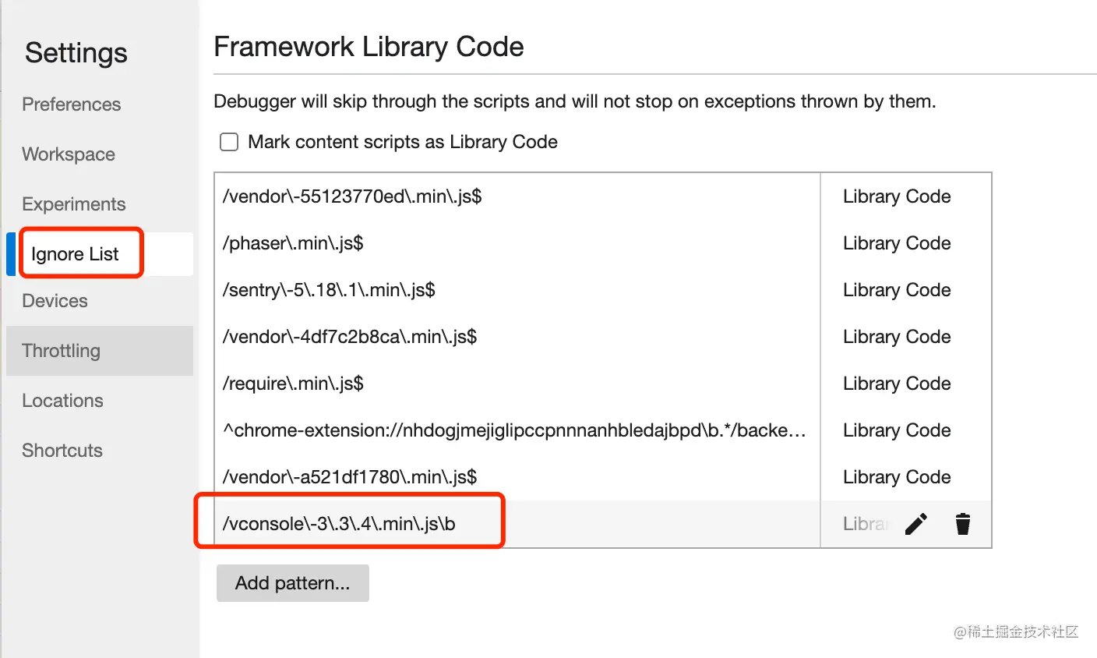
Task: Select the phaser.min.js pattern row
Action: coord(293,243)
